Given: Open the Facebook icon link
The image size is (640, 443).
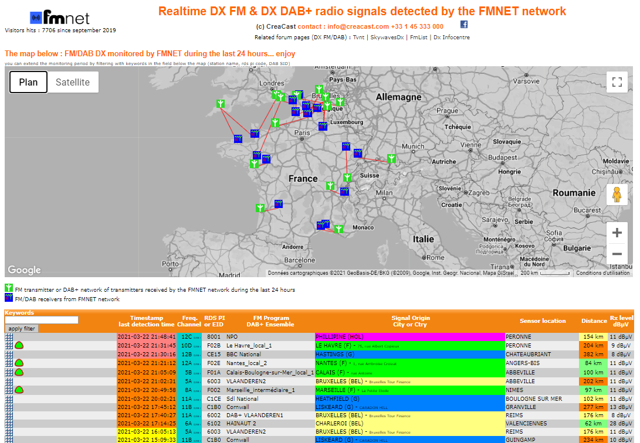Looking at the screenshot, I should (x=463, y=25).
